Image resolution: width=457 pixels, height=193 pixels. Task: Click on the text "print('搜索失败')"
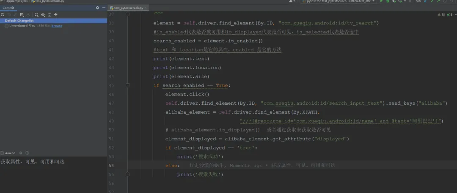tap(200, 174)
